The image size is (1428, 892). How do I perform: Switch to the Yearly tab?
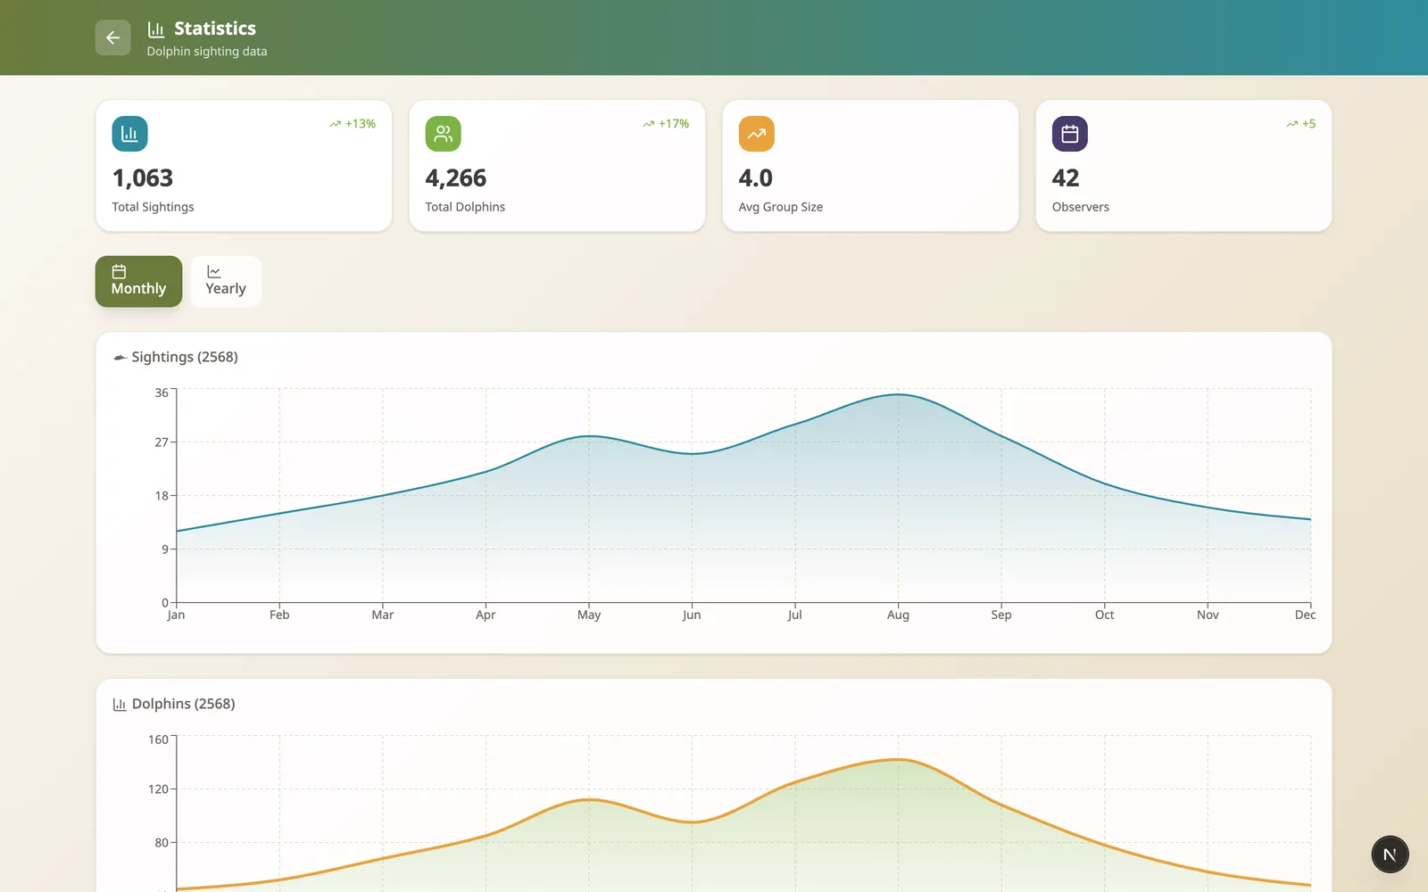[x=226, y=281]
